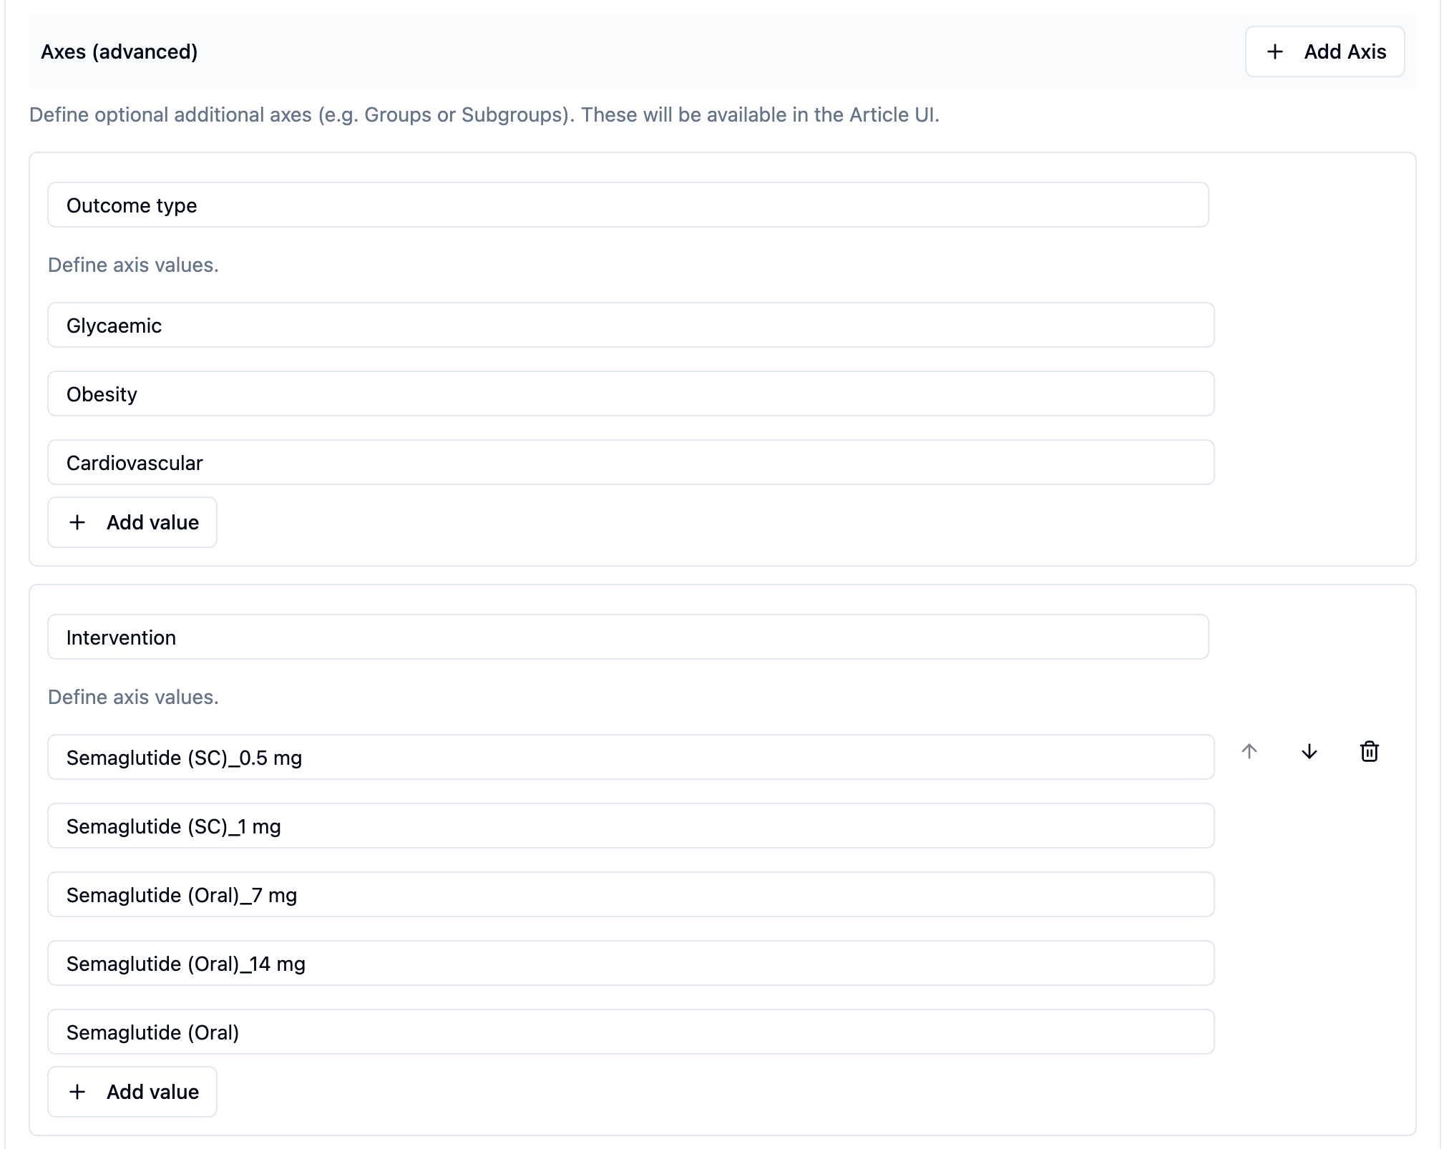The height and width of the screenshot is (1149, 1444).
Task: Select the Semaglutide (Oral)_14 mg field
Action: tap(630, 964)
